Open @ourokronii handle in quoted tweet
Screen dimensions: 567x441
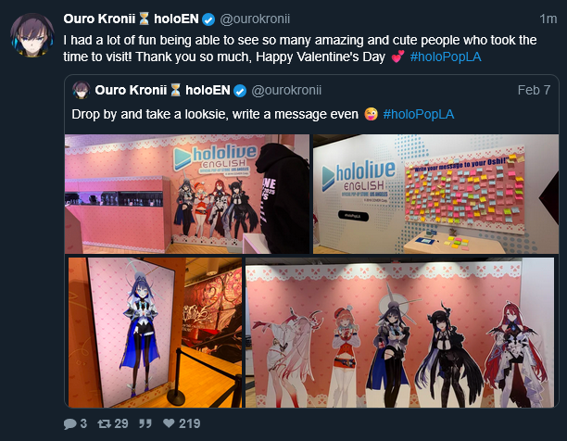pyautogui.click(x=286, y=91)
